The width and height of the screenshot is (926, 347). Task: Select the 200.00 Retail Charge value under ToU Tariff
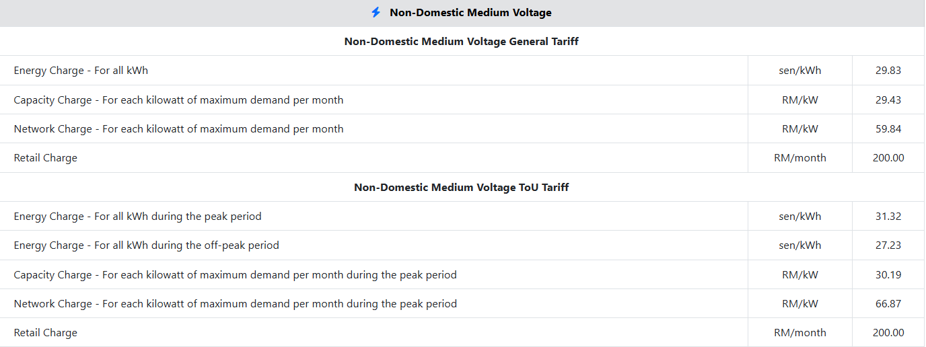(888, 333)
